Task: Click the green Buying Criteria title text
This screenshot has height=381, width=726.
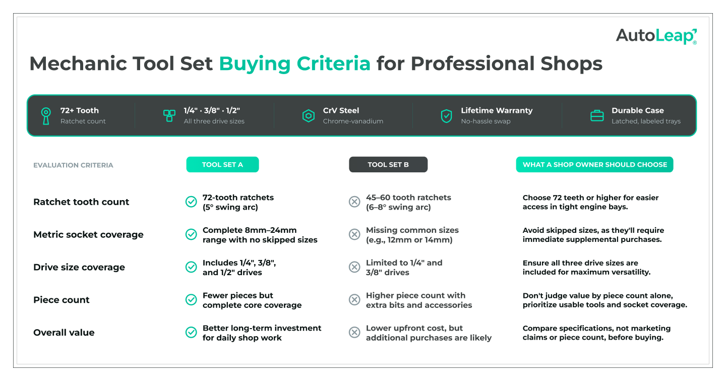Action: [295, 64]
